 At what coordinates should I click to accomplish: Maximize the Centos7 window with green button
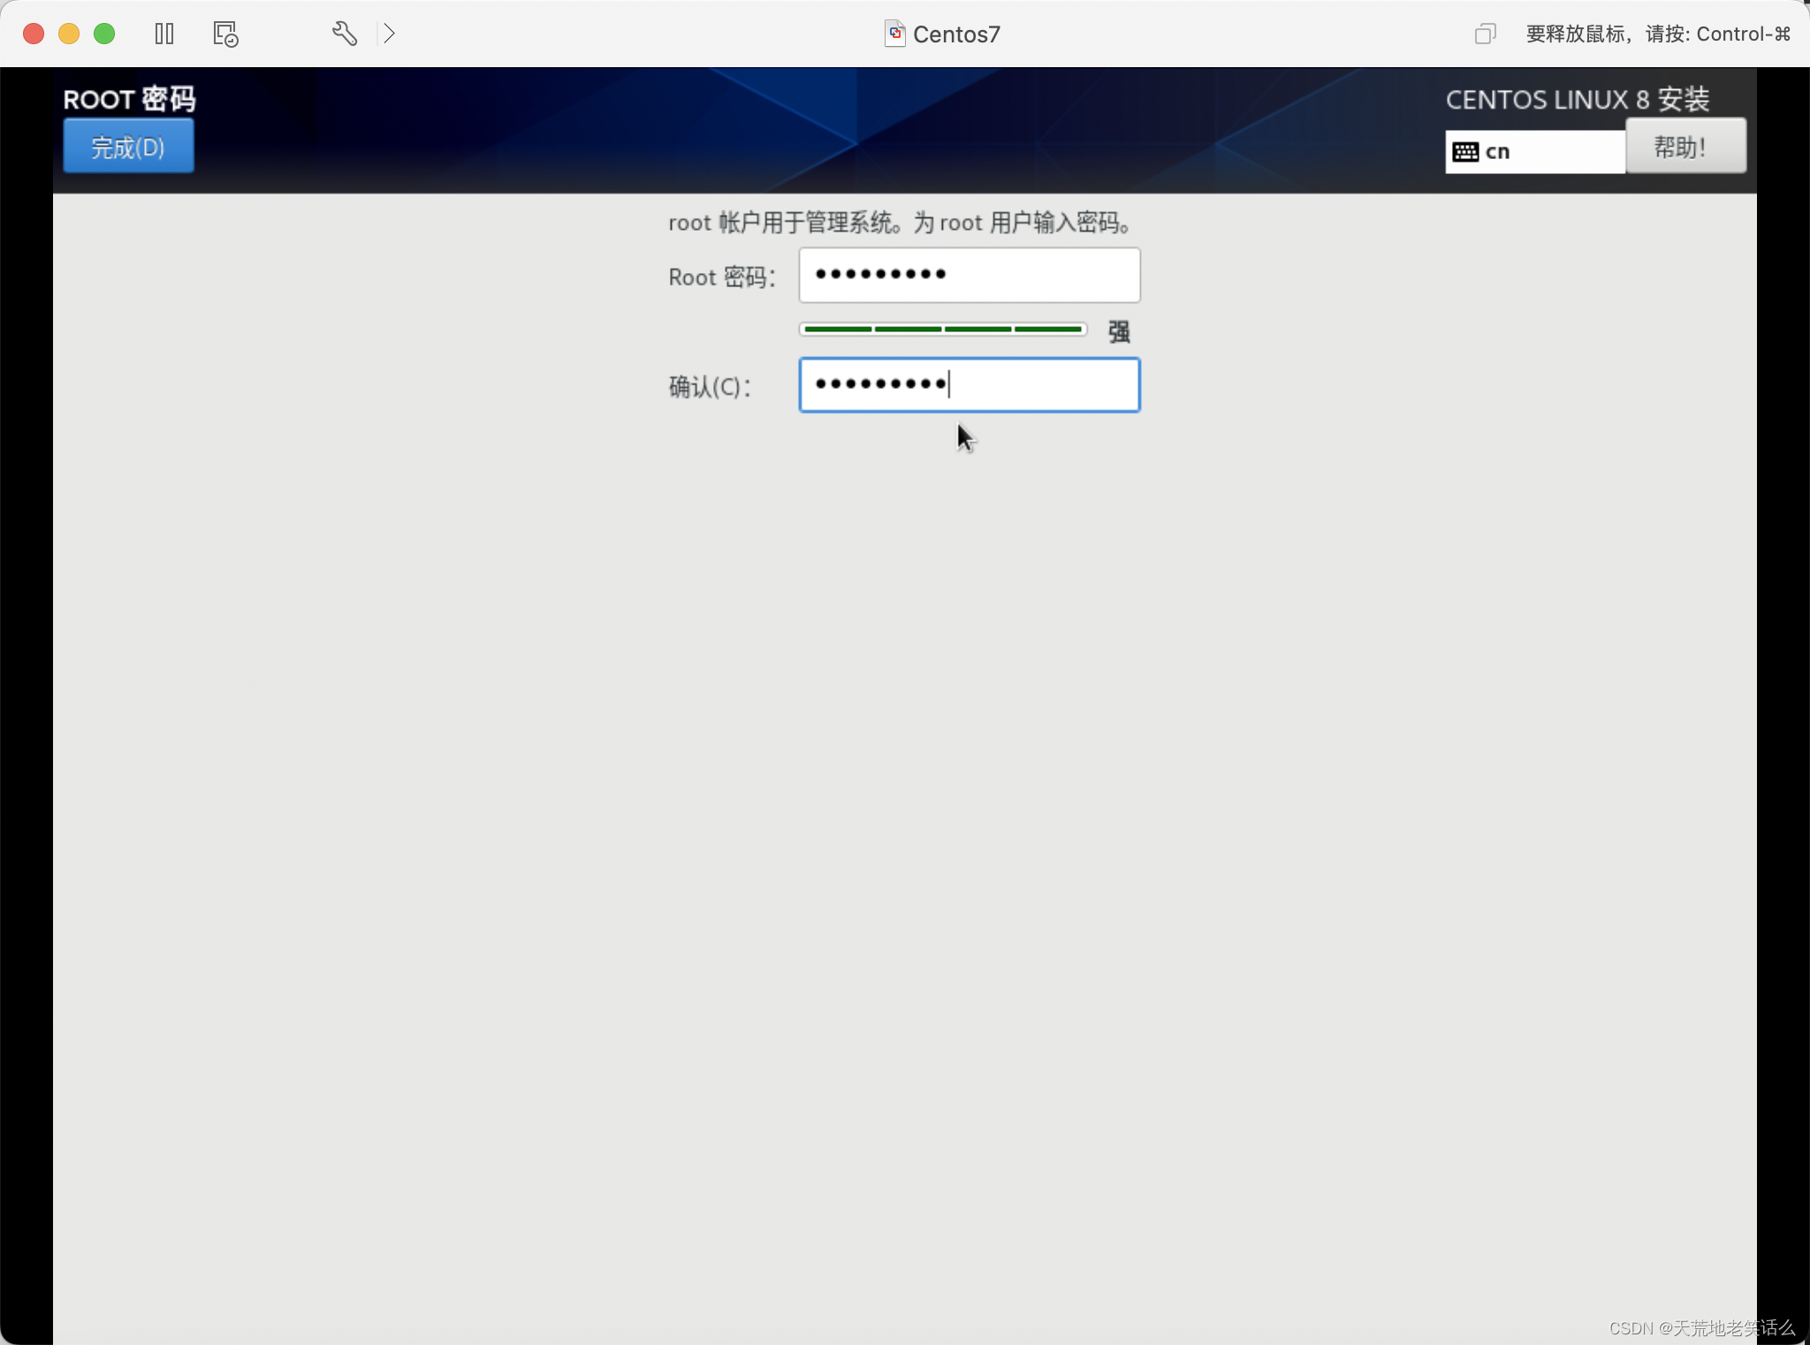coord(104,34)
